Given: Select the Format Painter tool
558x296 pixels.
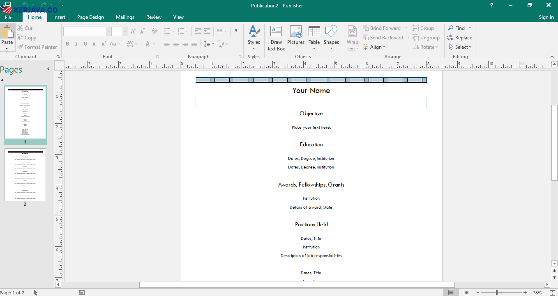Looking at the screenshot, I should click(x=37, y=47).
